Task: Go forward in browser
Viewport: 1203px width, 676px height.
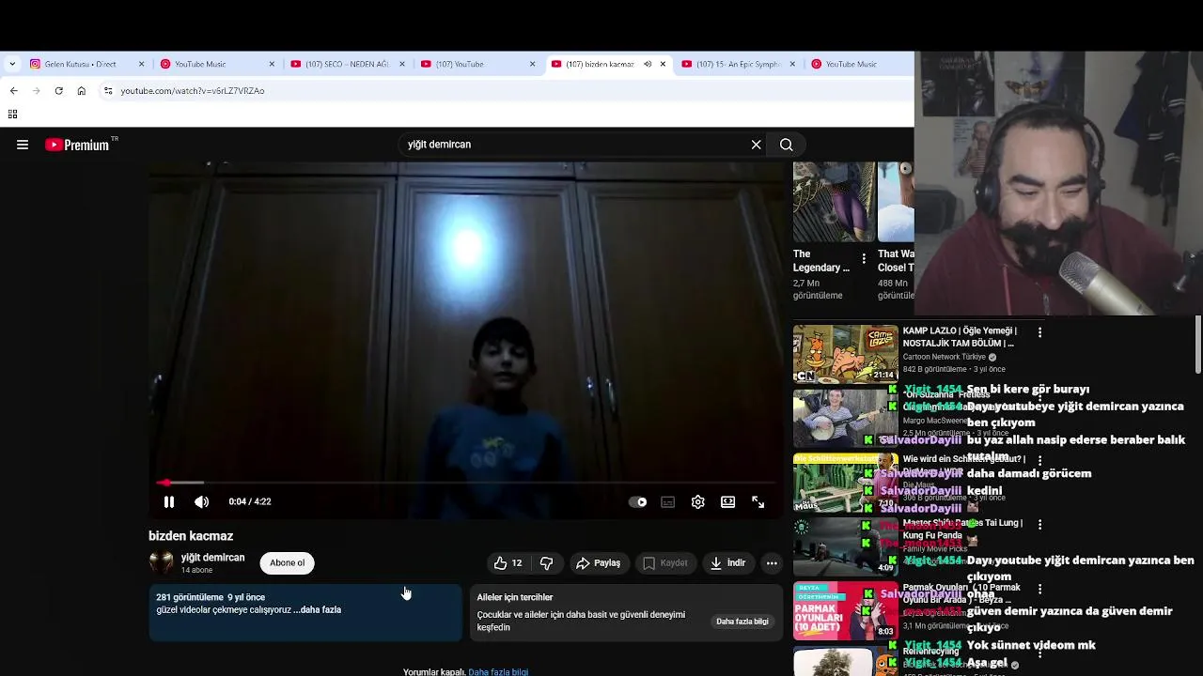Action: pyautogui.click(x=36, y=91)
